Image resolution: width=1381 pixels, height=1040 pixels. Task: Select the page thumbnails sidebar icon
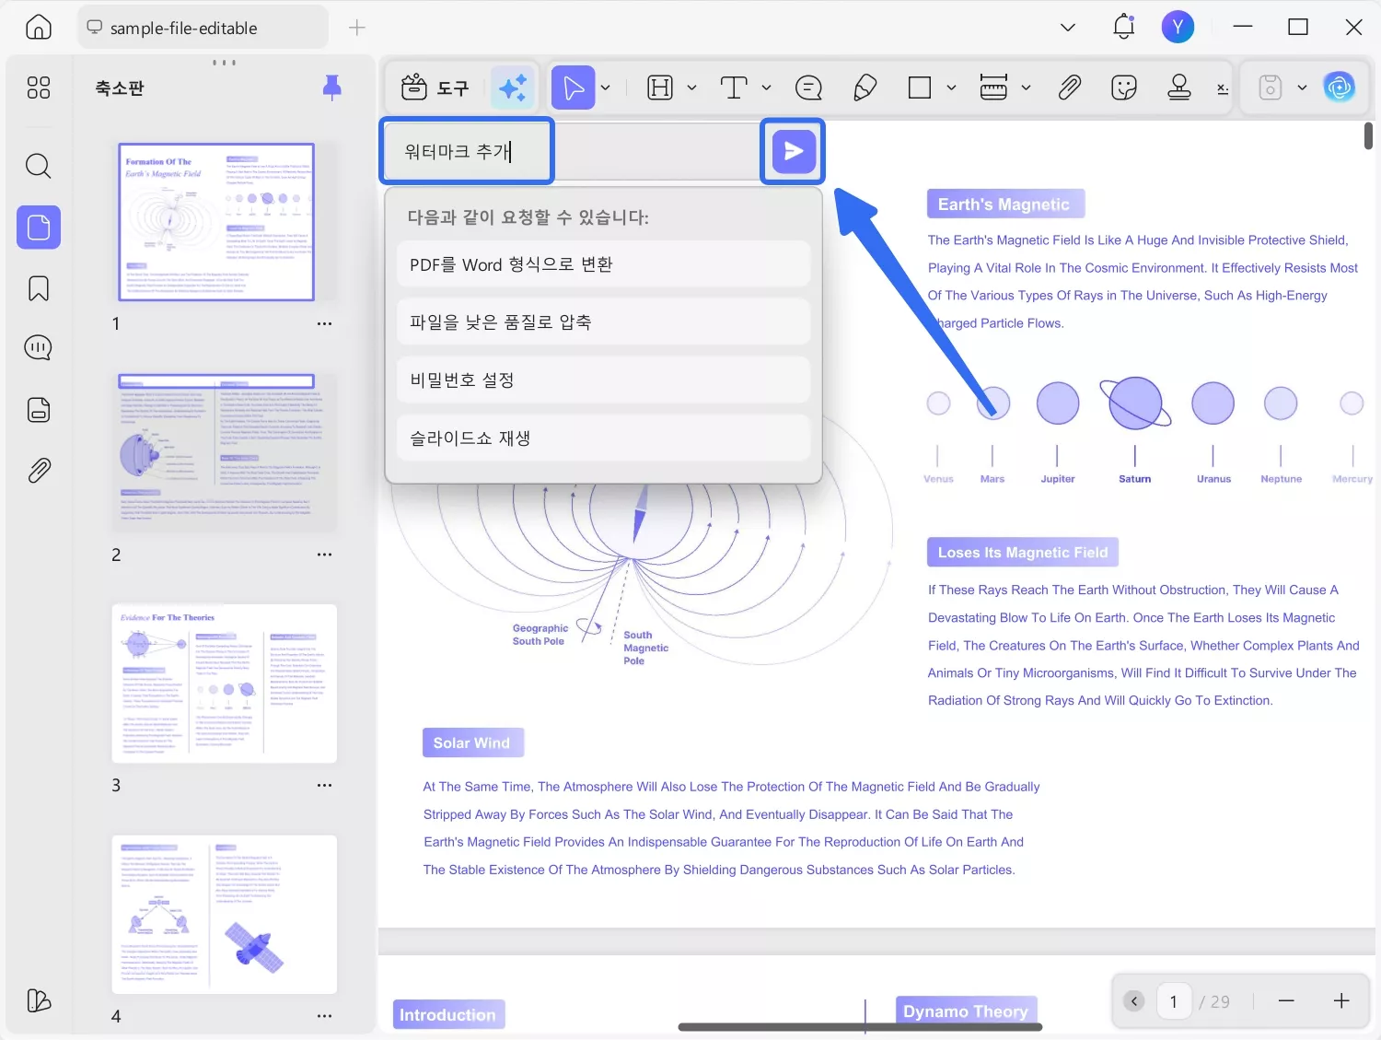(39, 227)
